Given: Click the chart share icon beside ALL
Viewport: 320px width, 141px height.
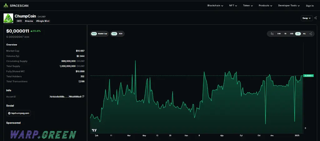Looking at the screenshot, I should pyautogui.click(x=311, y=34).
